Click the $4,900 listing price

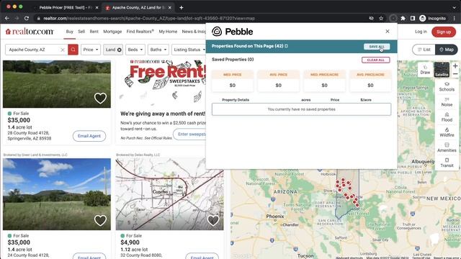[130, 242]
